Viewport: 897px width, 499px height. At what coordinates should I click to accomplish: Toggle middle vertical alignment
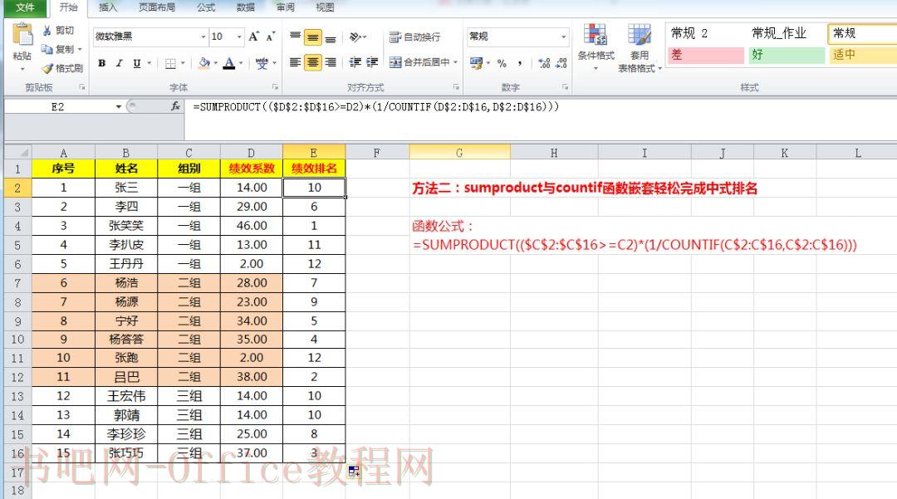point(313,37)
